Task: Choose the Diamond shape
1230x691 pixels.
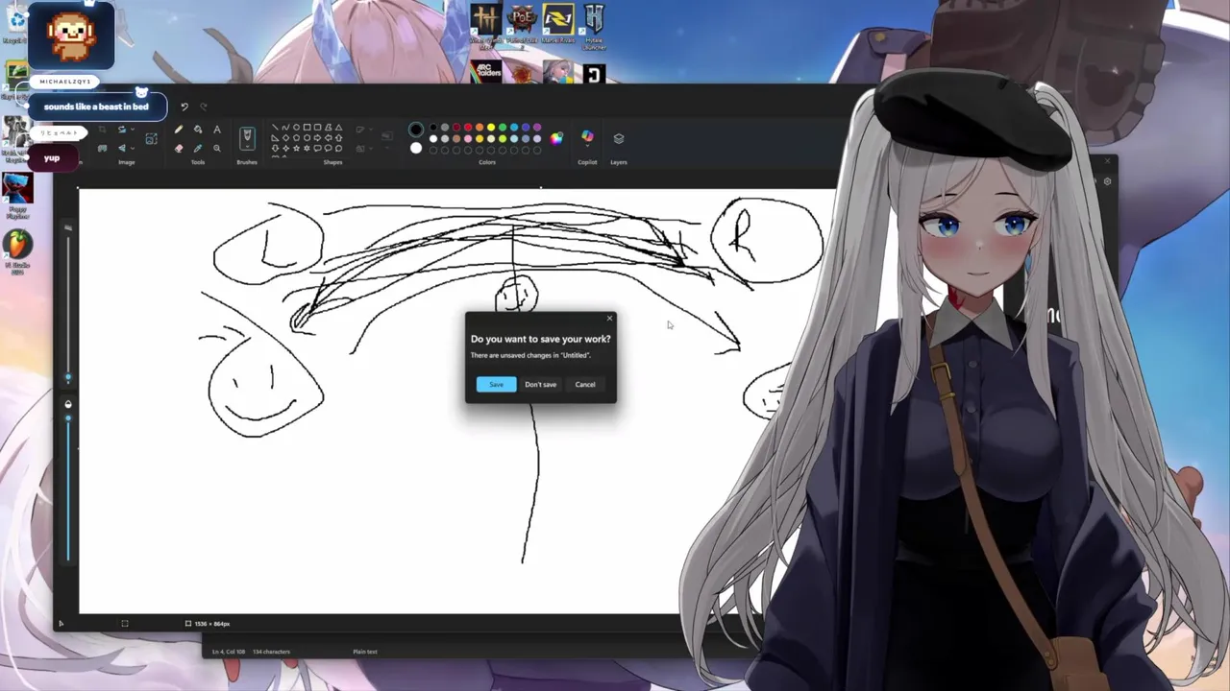Action: (x=285, y=138)
